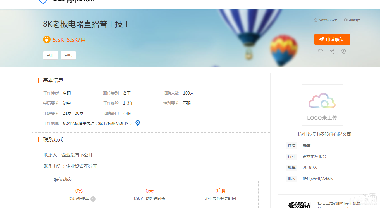Click company nature value 民营

tap(307, 146)
